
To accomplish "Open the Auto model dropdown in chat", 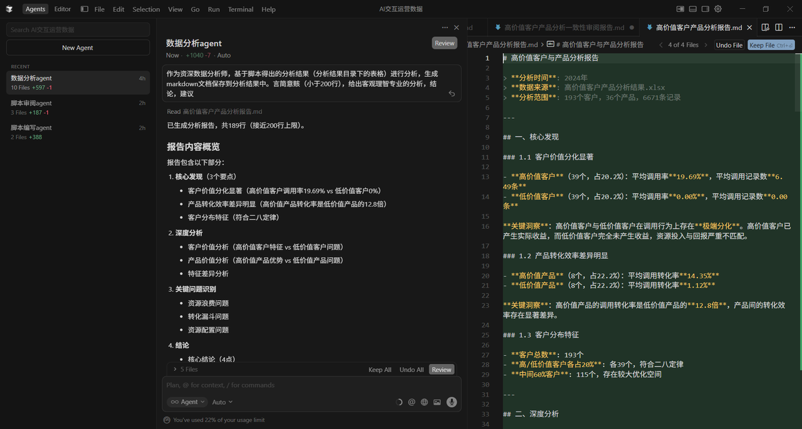I will [222, 401].
